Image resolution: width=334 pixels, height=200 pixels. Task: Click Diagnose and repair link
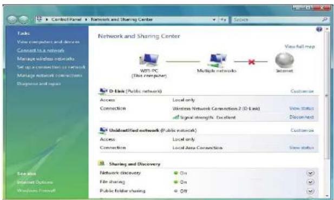(x=39, y=84)
